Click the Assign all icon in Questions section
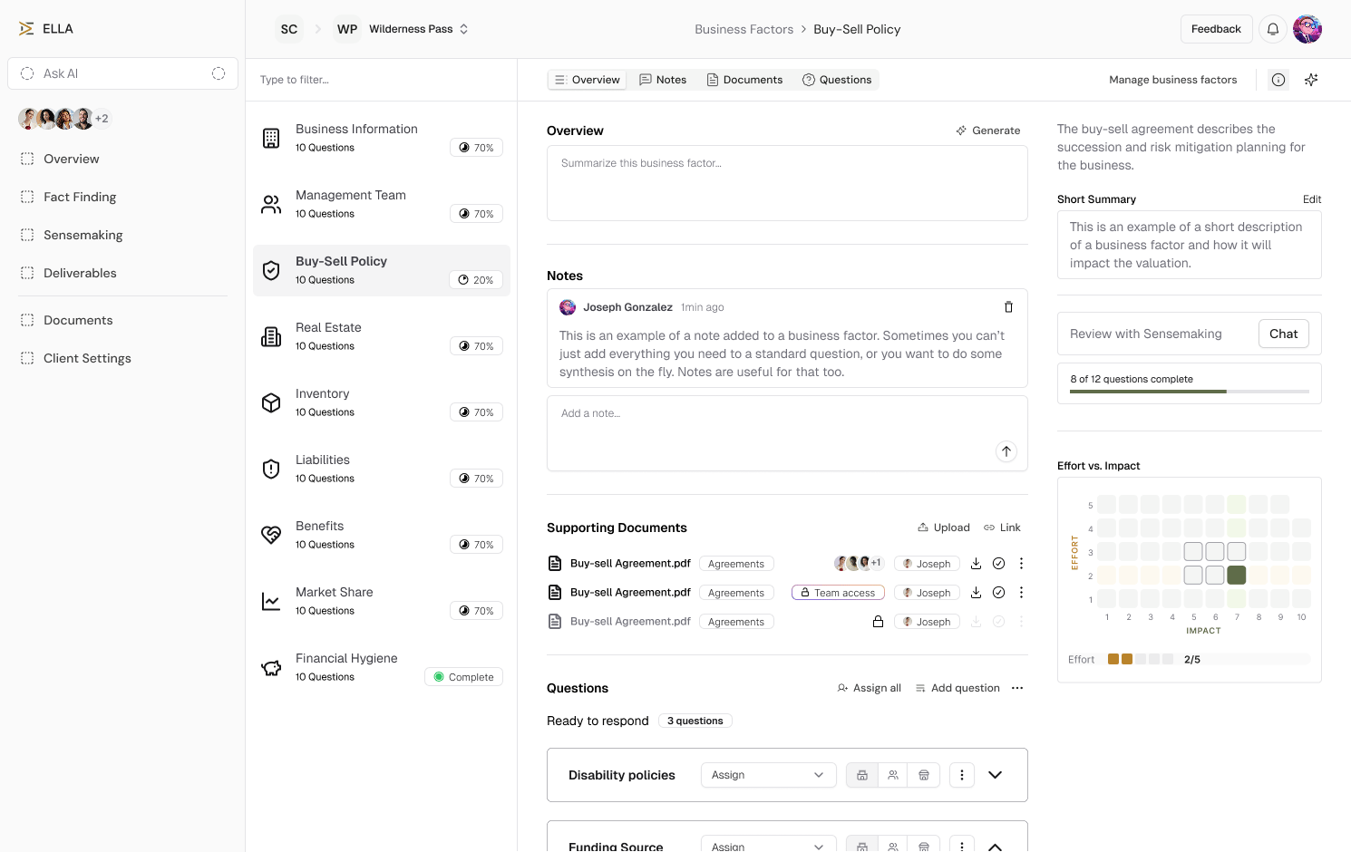1351x852 pixels. (x=841, y=687)
